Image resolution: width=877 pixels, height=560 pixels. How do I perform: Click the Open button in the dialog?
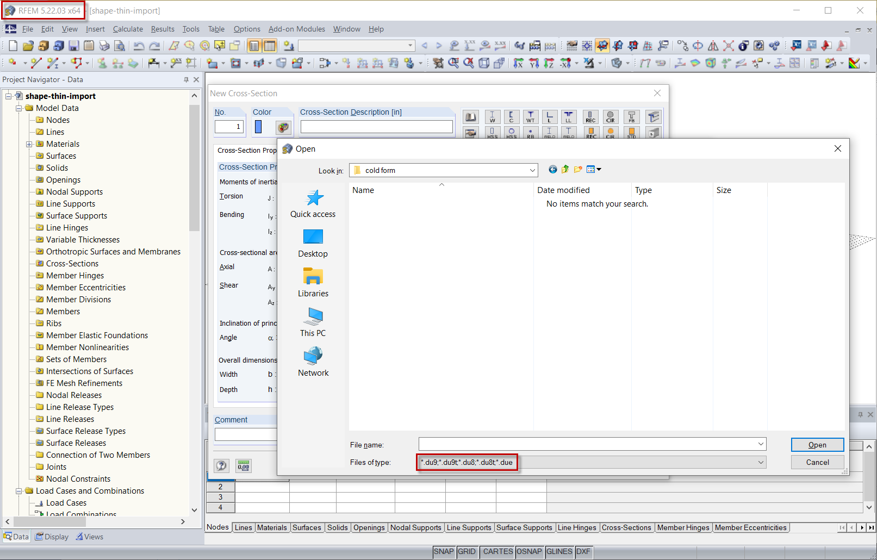817,445
